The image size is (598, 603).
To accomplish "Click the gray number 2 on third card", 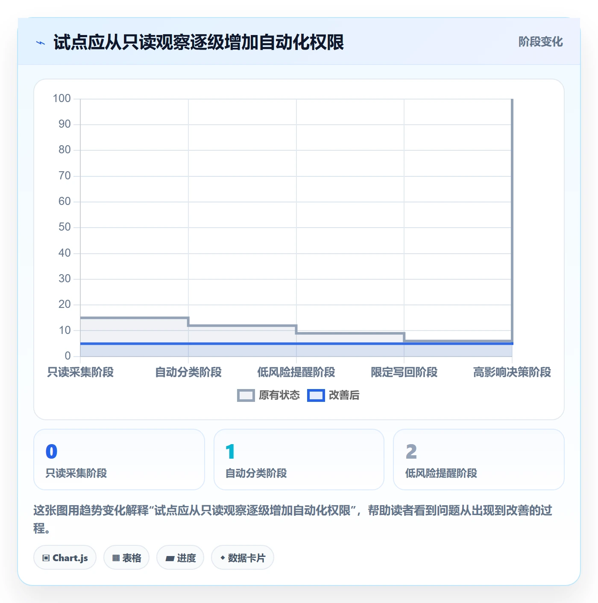I will click(x=411, y=452).
